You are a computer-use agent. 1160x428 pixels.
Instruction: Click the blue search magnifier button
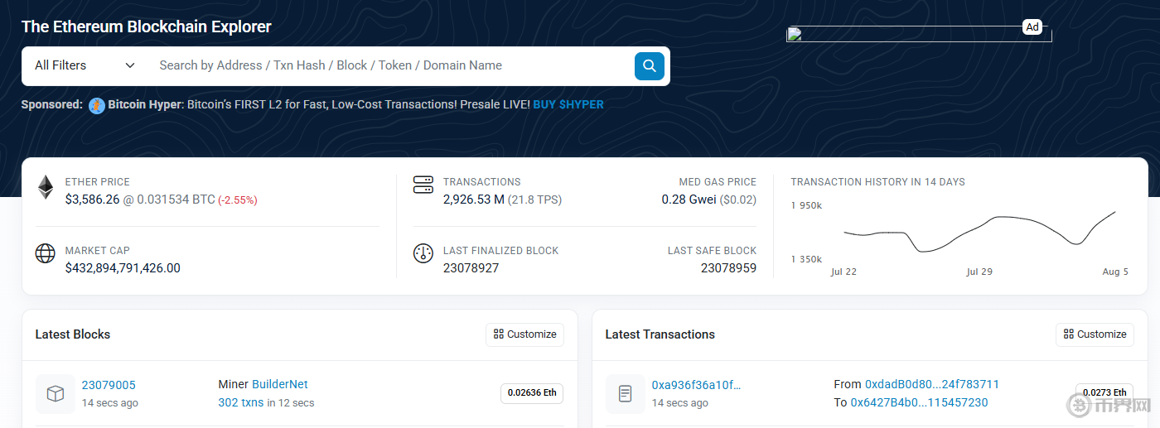point(649,66)
